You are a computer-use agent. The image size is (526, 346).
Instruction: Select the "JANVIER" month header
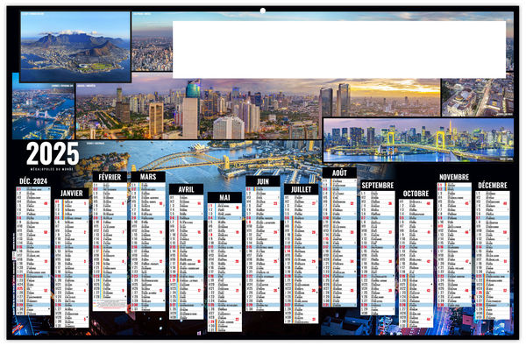72,193
